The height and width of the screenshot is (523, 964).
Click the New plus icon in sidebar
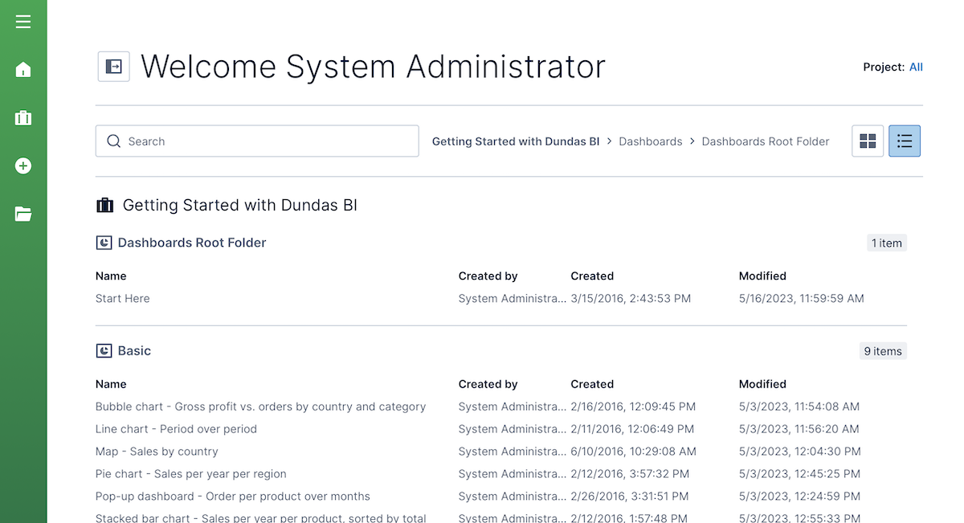[23, 166]
